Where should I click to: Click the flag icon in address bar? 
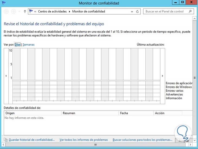tap(31, 11)
